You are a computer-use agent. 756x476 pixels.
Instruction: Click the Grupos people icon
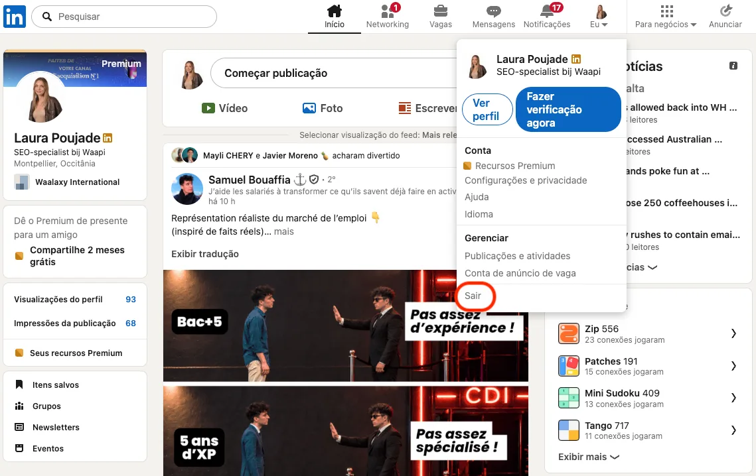19,406
